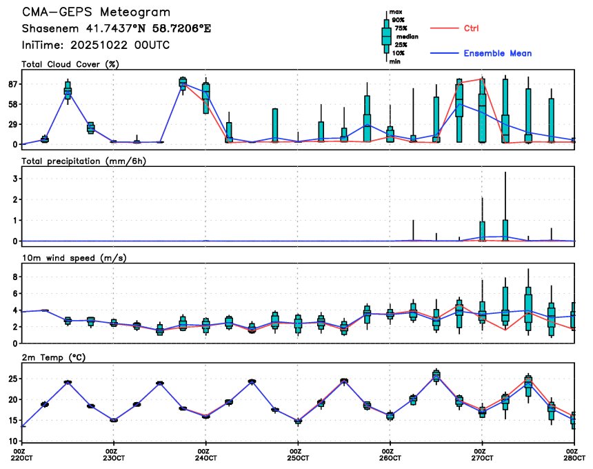The height and width of the screenshot is (469, 593).
Task: Click the 10 tick on temperature axis
Action: (13, 441)
